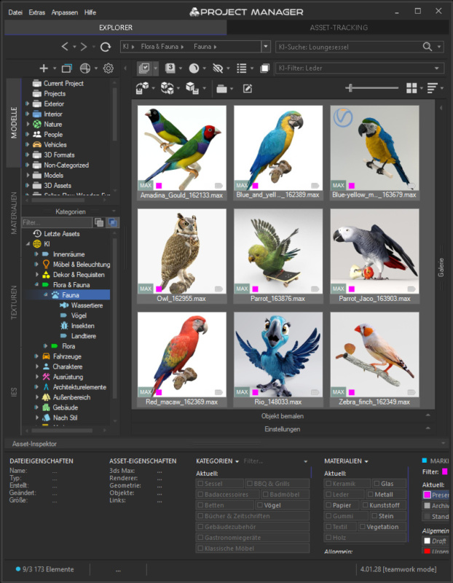The width and height of the screenshot is (453, 583).
Task: Click the settings gear icon above tree
Action: tap(108, 68)
